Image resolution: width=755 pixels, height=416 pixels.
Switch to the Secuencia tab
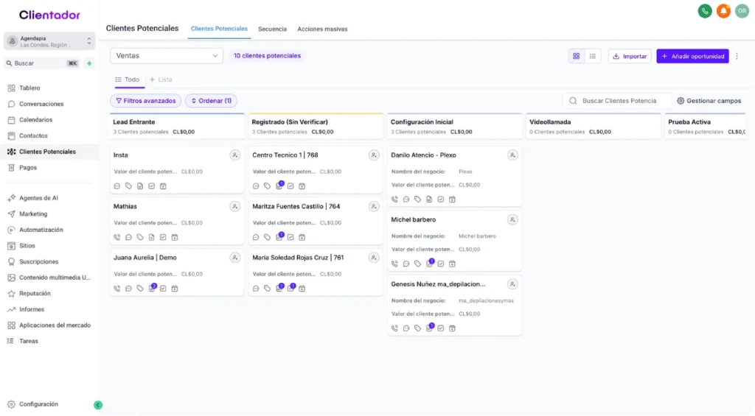(x=272, y=29)
